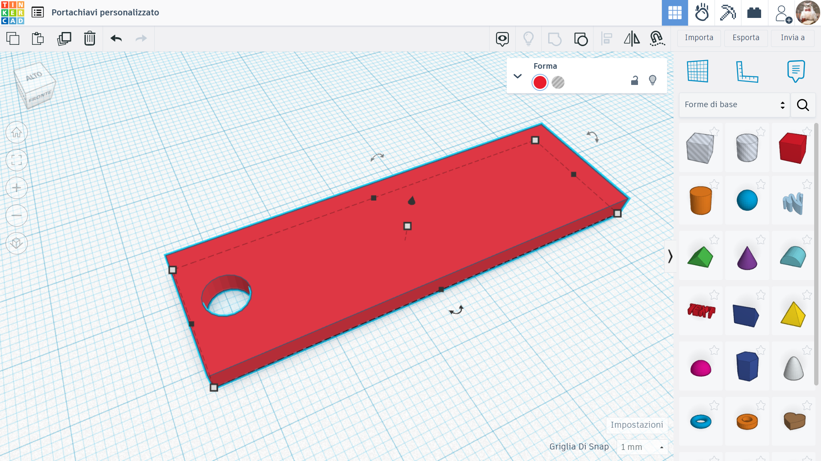The height and width of the screenshot is (461, 821).
Task: Pick the red box shape
Action: pos(793,148)
